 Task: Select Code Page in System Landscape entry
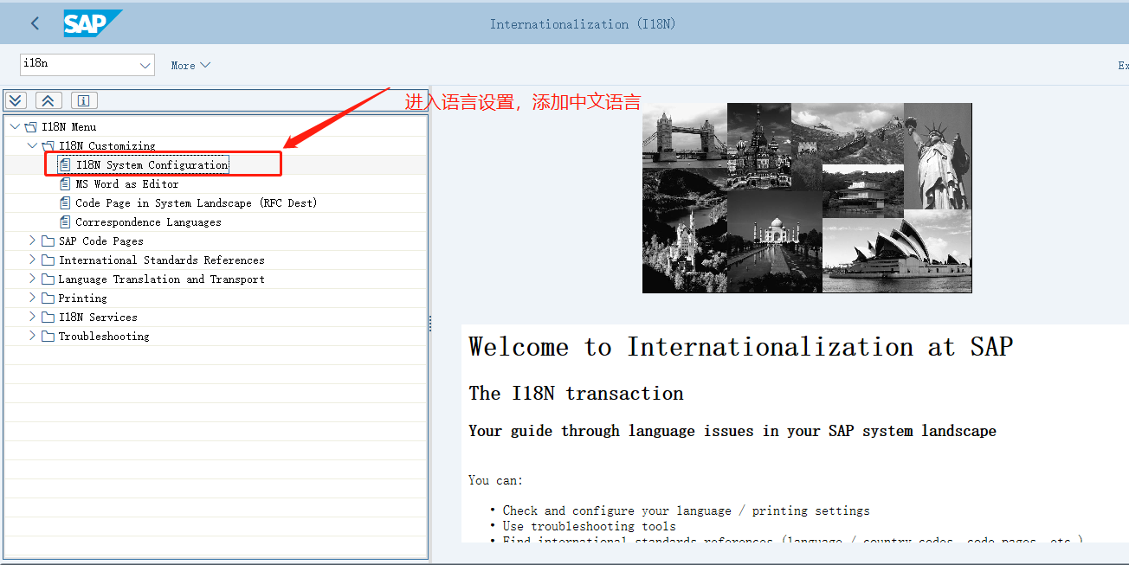pos(196,202)
